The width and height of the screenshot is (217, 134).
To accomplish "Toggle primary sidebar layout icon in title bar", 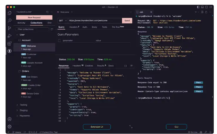I will click(x=198, y=7).
